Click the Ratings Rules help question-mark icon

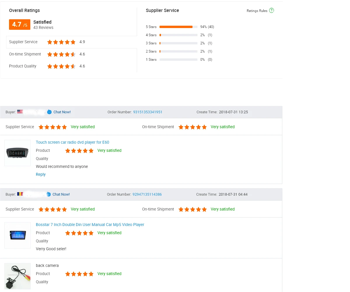coord(272,11)
